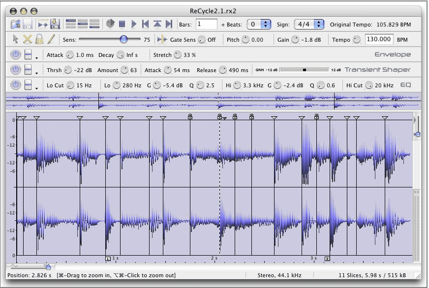The width and height of the screenshot is (429, 288).
Task: Click the left locator L marker
Action: click(108, 259)
